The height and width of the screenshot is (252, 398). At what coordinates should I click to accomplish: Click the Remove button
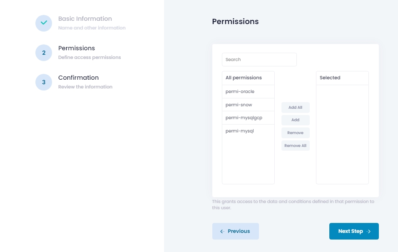[295, 132]
